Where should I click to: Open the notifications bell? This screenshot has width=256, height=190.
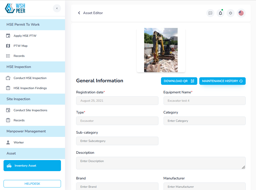[220, 13]
